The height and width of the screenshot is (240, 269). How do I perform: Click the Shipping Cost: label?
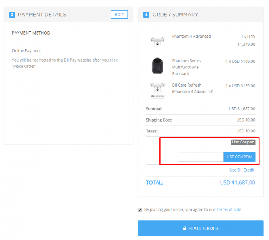tap(159, 120)
